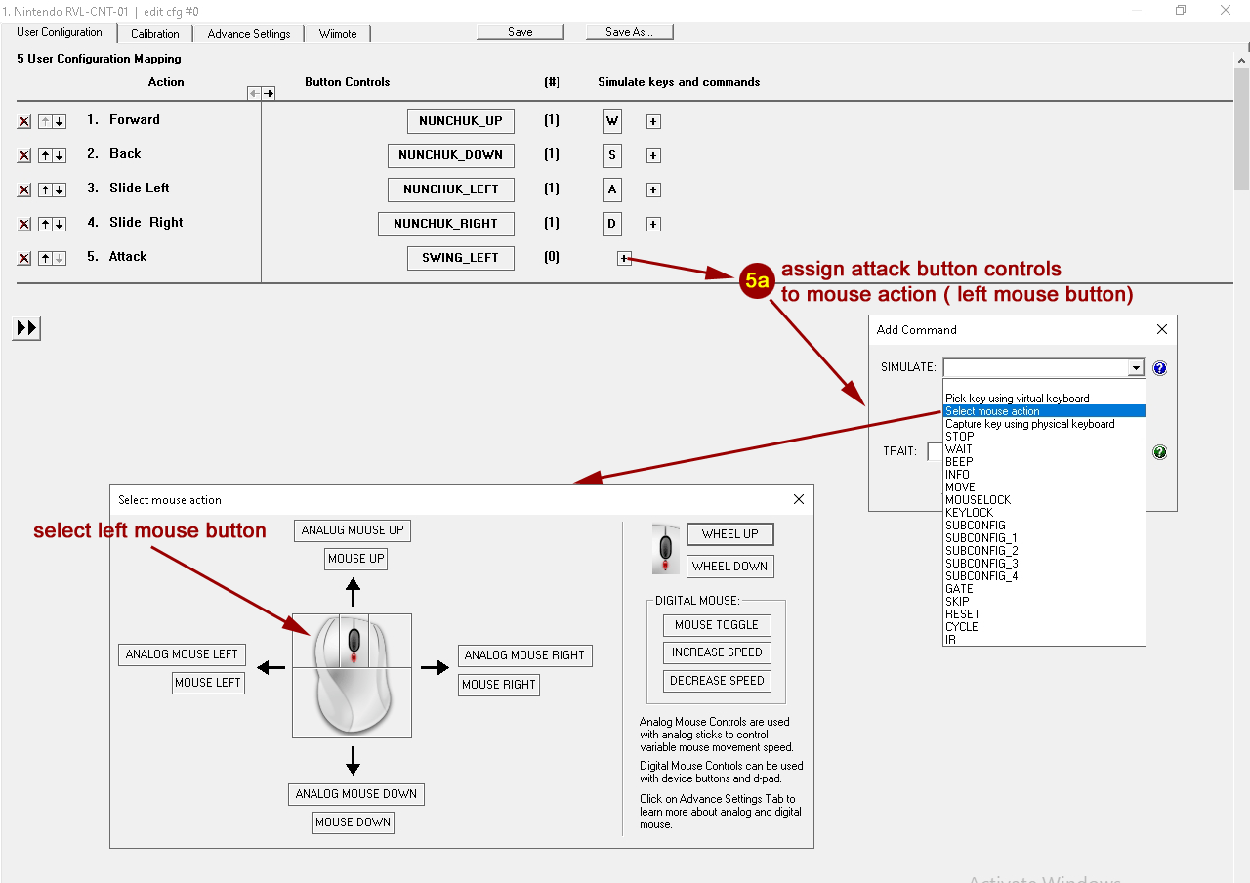The image size is (1250, 883).
Task: Open the Advance Settings tab
Action: [x=249, y=34]
